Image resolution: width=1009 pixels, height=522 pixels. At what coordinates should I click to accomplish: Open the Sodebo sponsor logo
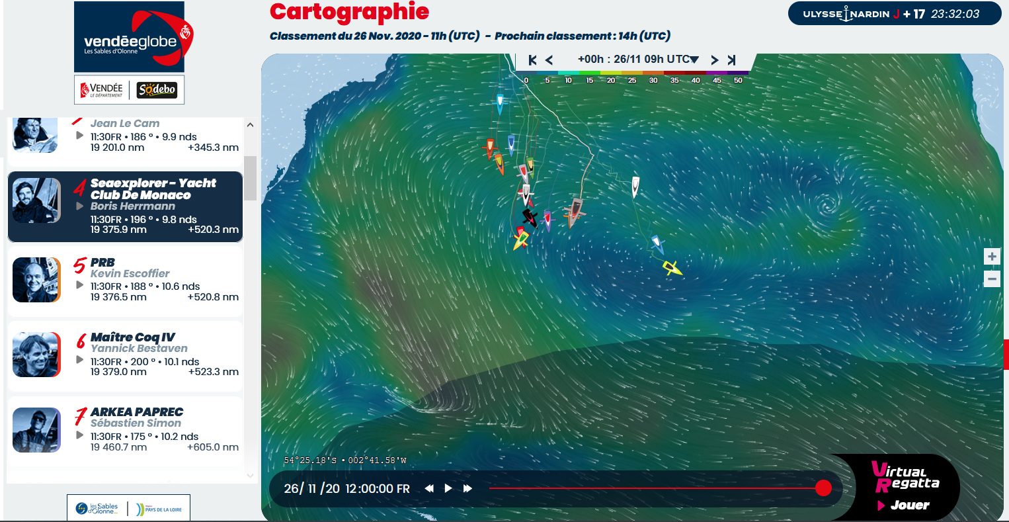157,90
